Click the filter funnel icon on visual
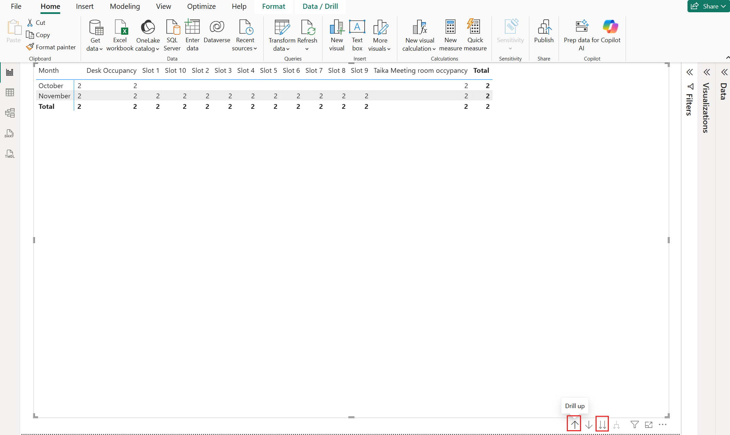Image resolution: width=730 pixels, height=435 pixels. [634, 424]
